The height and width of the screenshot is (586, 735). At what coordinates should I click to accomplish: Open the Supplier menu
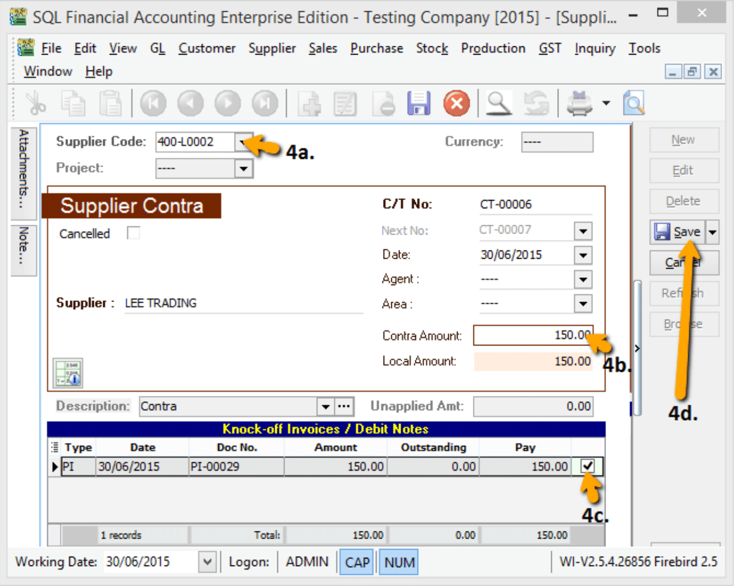pyautogui.click(x=272, y=48)
